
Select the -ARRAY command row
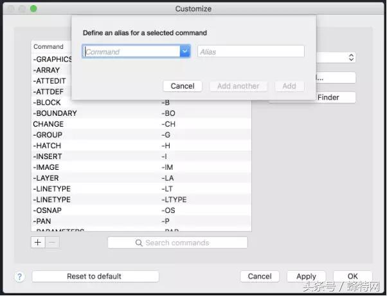51,70
